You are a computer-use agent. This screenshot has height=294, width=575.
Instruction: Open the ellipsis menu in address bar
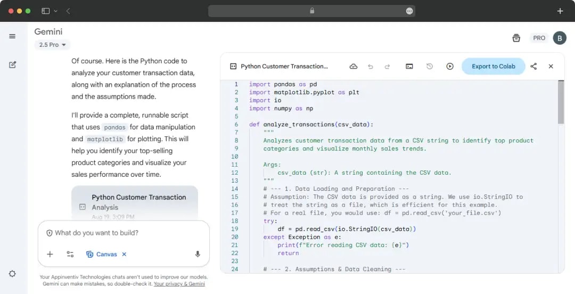pyautogui.click(x=409, y=11)
